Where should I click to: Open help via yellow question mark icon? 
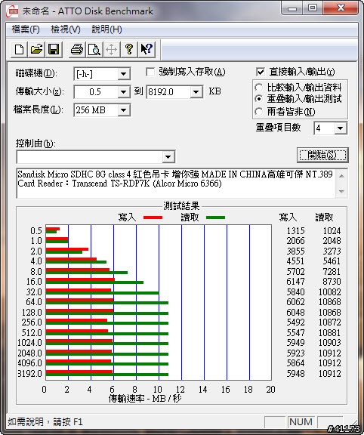coord(128,50)
